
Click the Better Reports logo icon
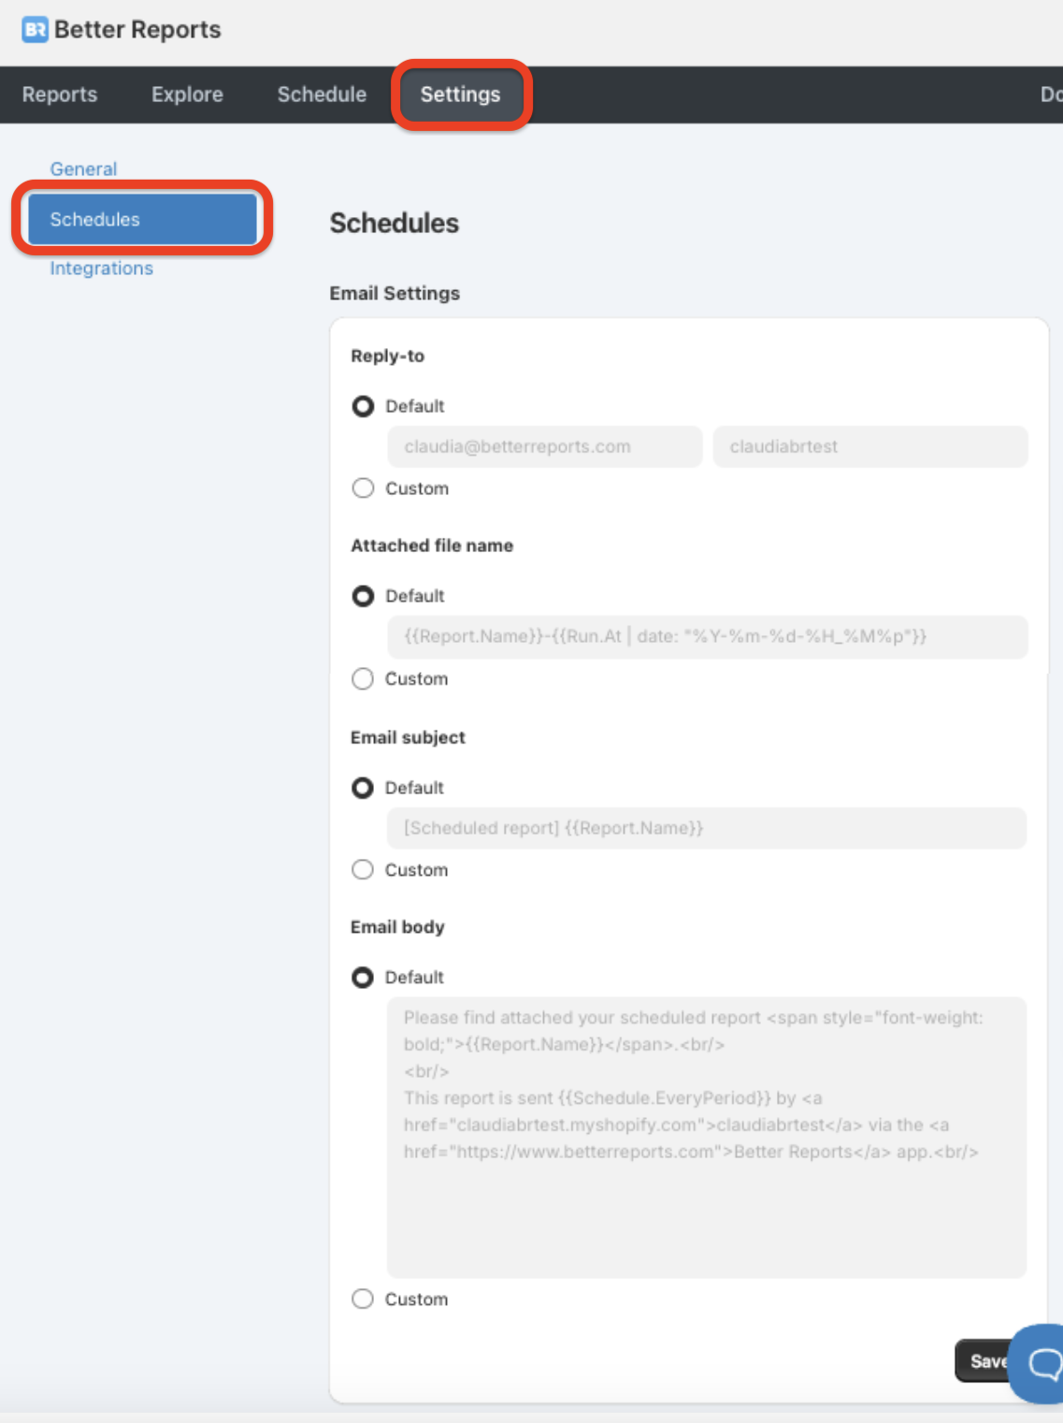click(35, 30)
